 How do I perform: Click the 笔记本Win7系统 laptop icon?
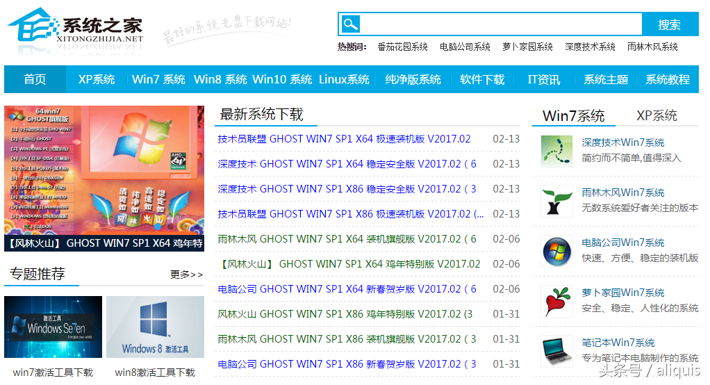point(556,350)
